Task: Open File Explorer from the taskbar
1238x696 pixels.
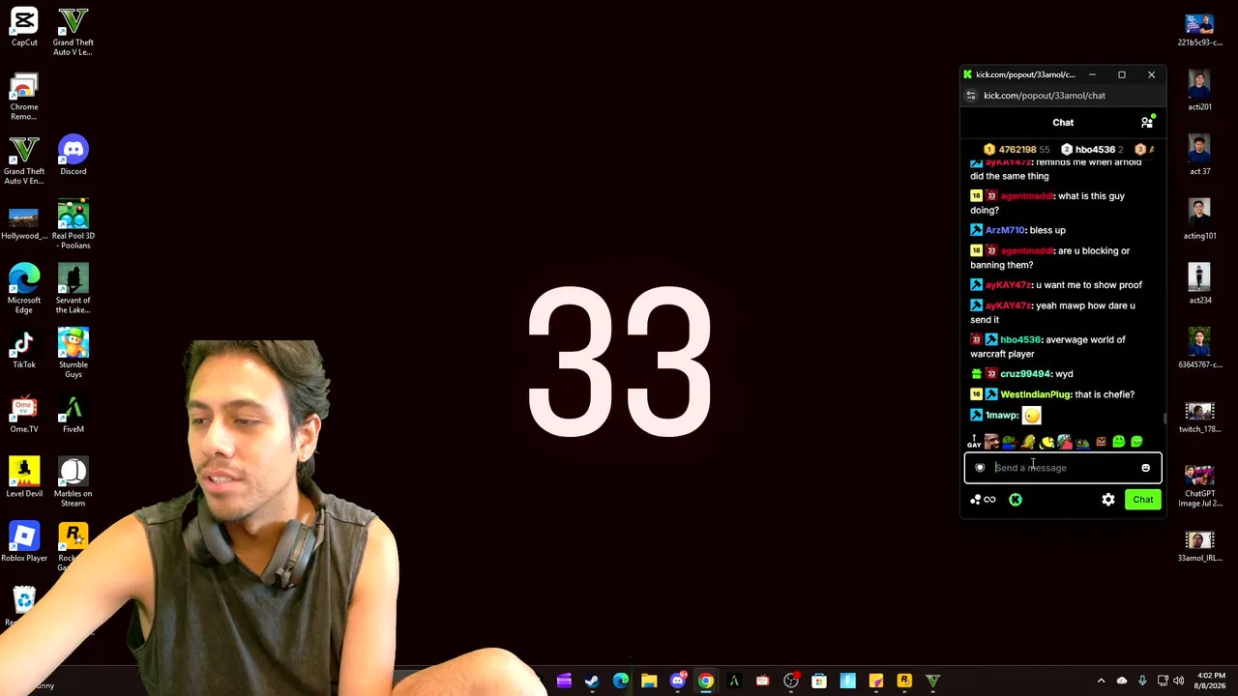Action: pos(649,681)
